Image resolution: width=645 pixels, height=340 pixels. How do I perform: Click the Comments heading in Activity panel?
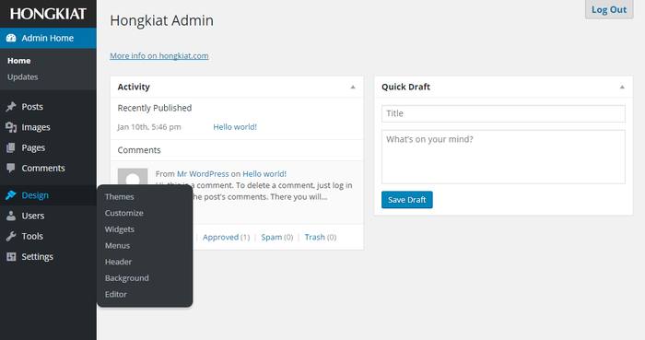pyautogui.click(x=139, y=150)
